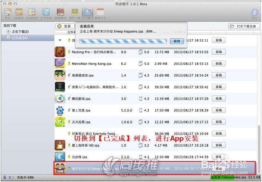The image size is (262, 182).
Task: Click the MetroMan Hong Kong app icon
Action: click(60, 64)
